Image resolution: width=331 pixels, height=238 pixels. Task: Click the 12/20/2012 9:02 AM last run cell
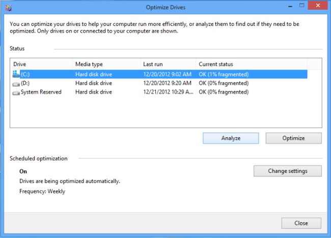click(167, 74)
